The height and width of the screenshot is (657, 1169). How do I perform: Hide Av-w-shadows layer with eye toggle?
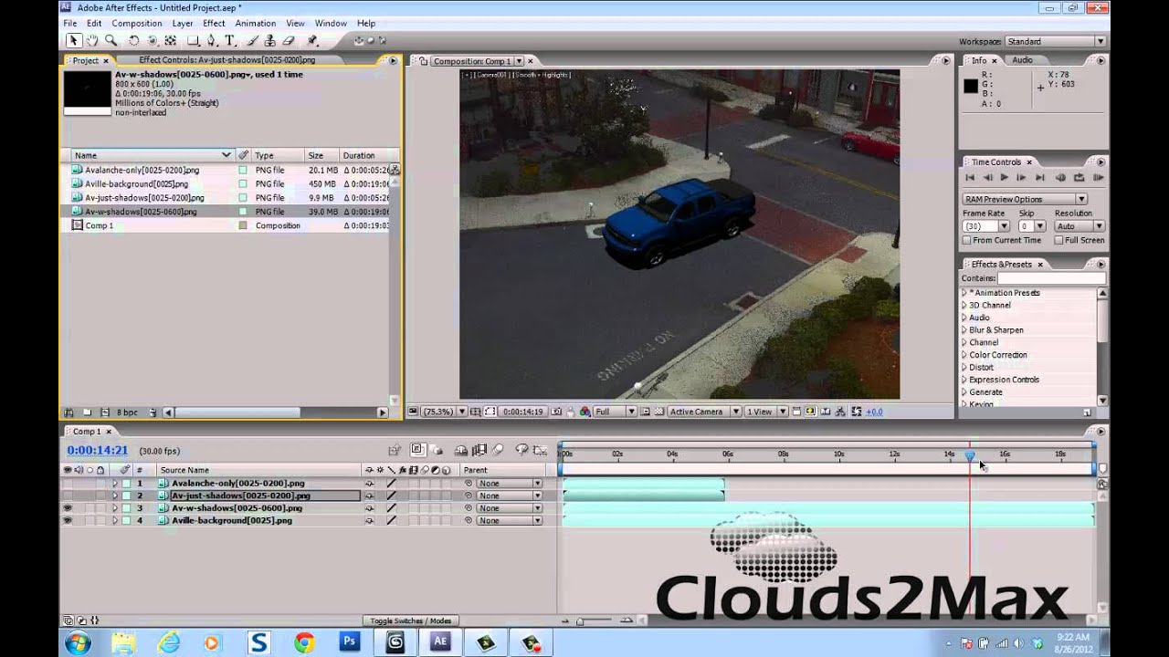click(67, 507)
